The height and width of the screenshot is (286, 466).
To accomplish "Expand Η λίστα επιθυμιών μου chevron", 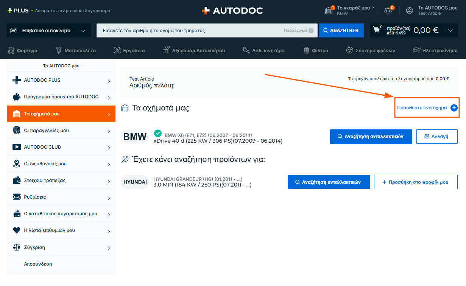I will (x=109, y=231).
